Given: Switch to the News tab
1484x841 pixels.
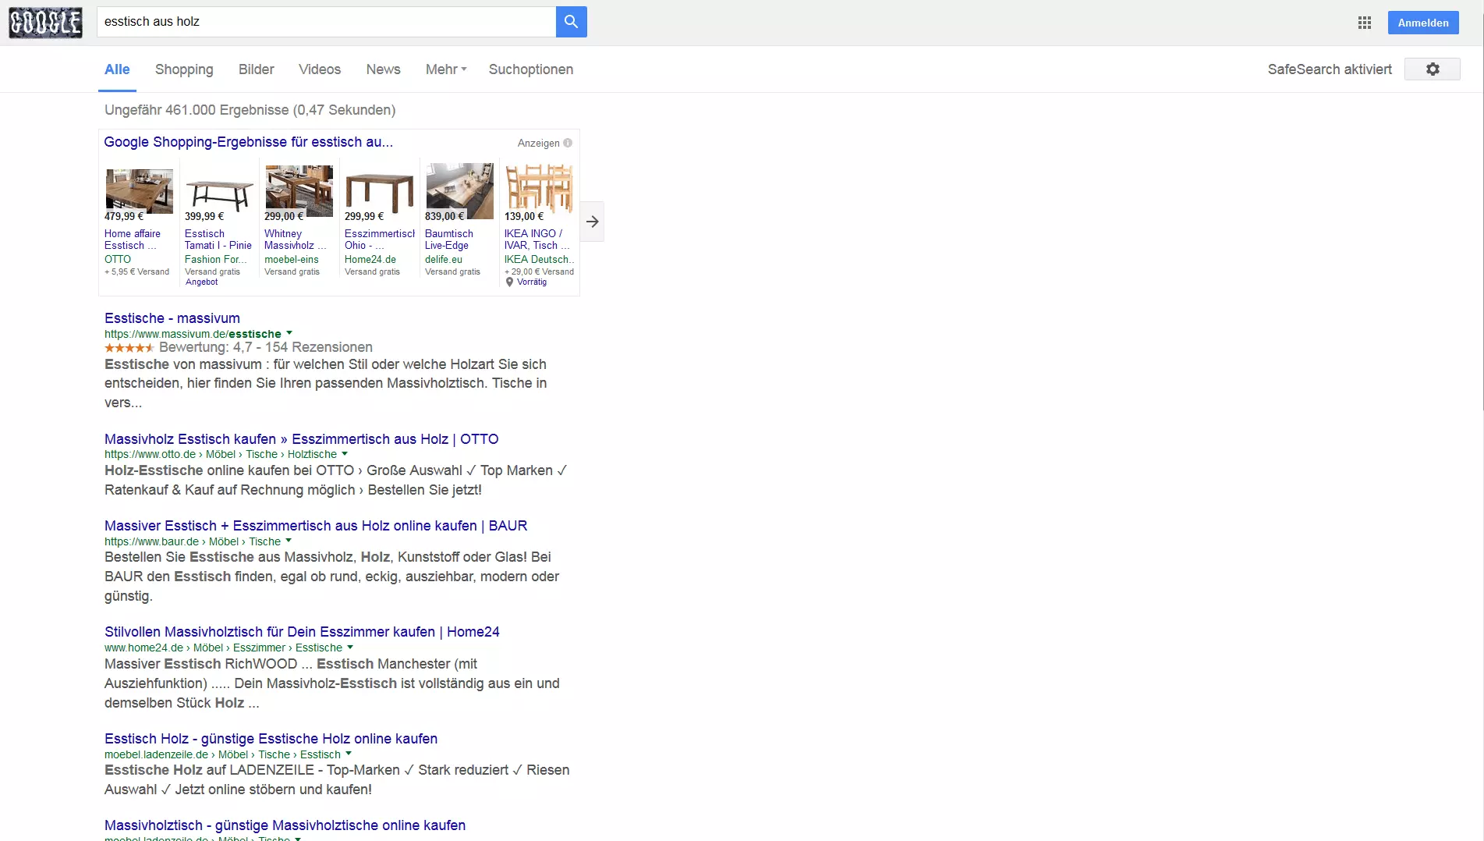Looking at the screenshot, I should (383, 69).
